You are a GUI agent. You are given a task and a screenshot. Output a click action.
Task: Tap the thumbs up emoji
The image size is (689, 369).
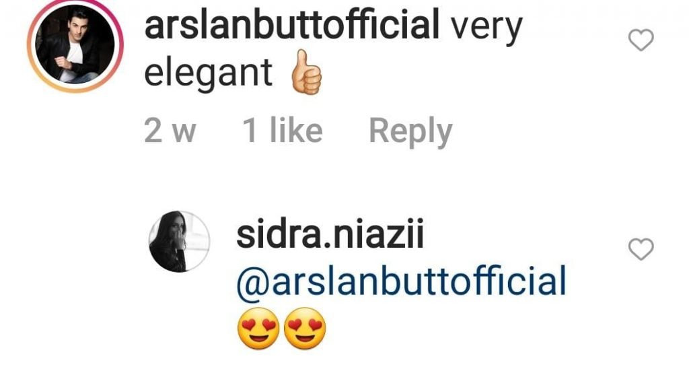(x=307, y=73)
